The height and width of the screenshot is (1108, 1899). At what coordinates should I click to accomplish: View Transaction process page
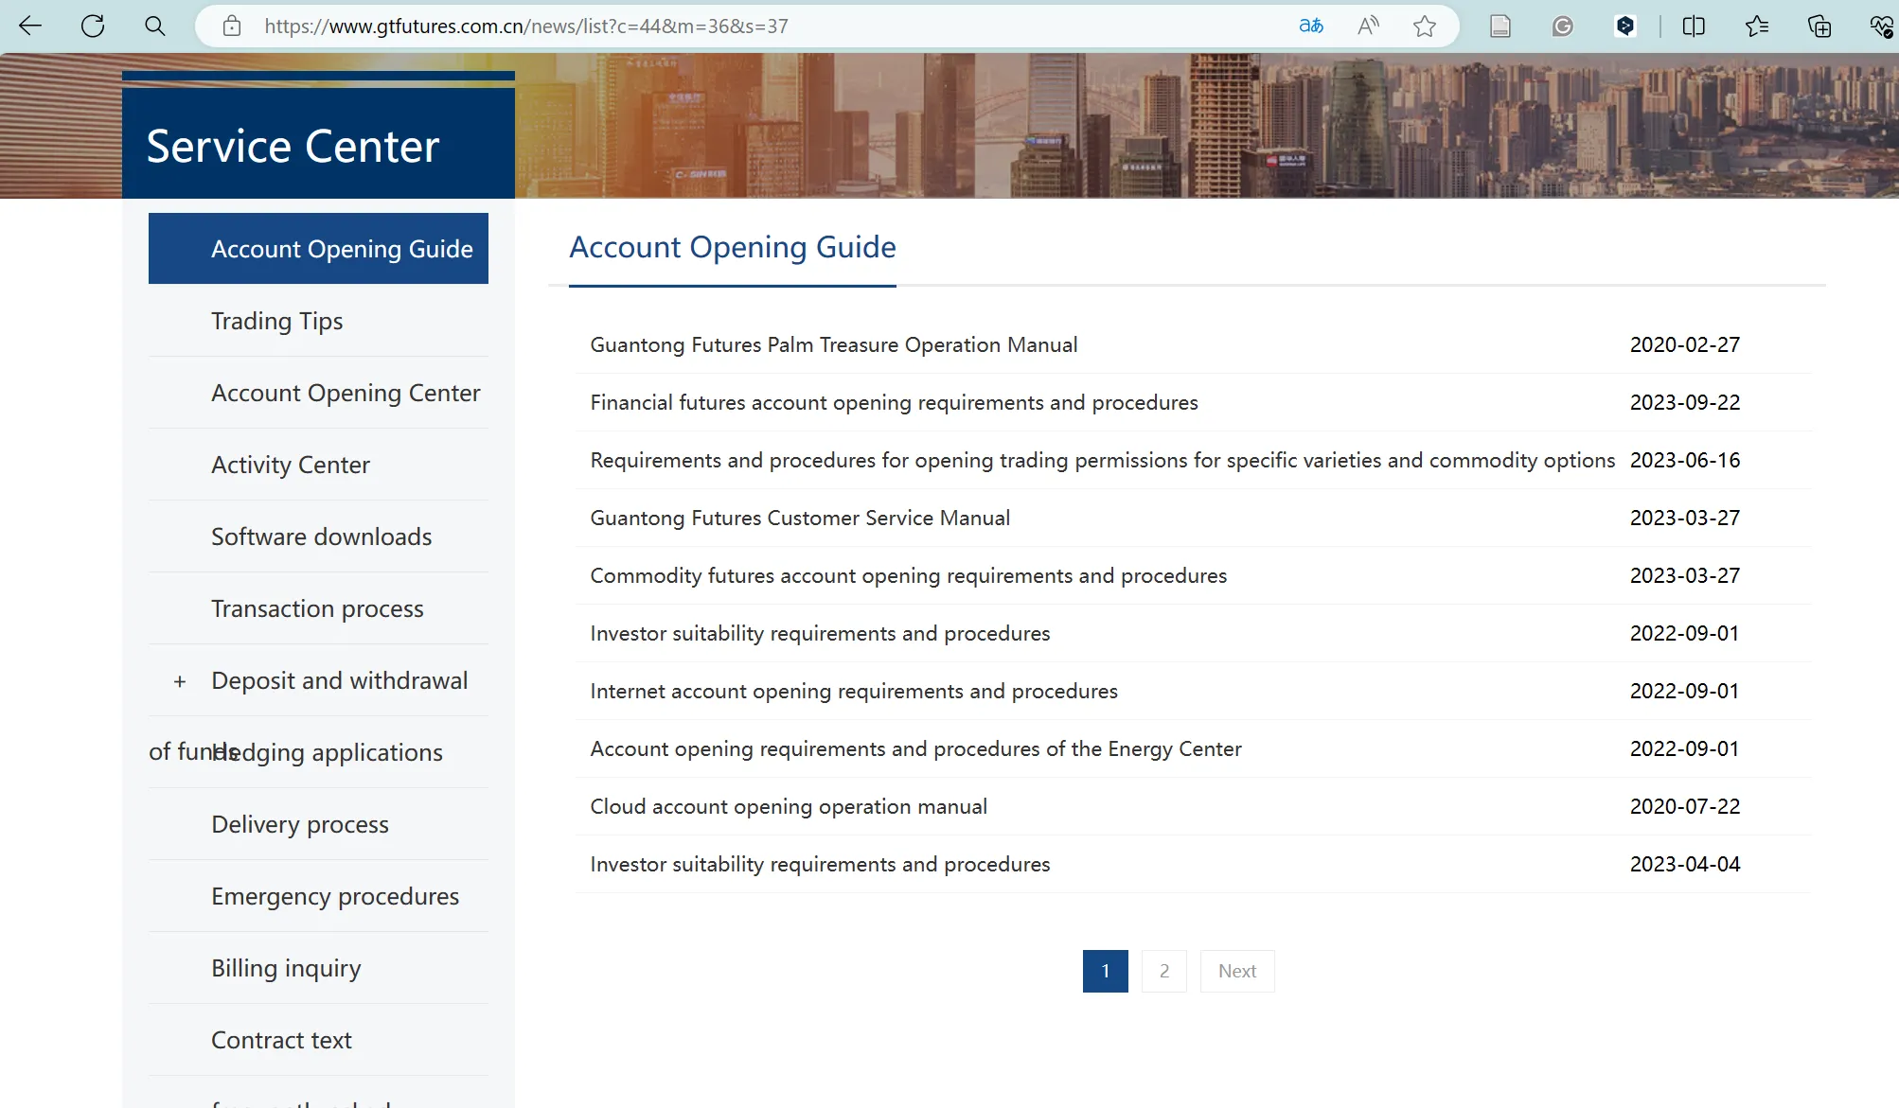(x=317, y=608)
